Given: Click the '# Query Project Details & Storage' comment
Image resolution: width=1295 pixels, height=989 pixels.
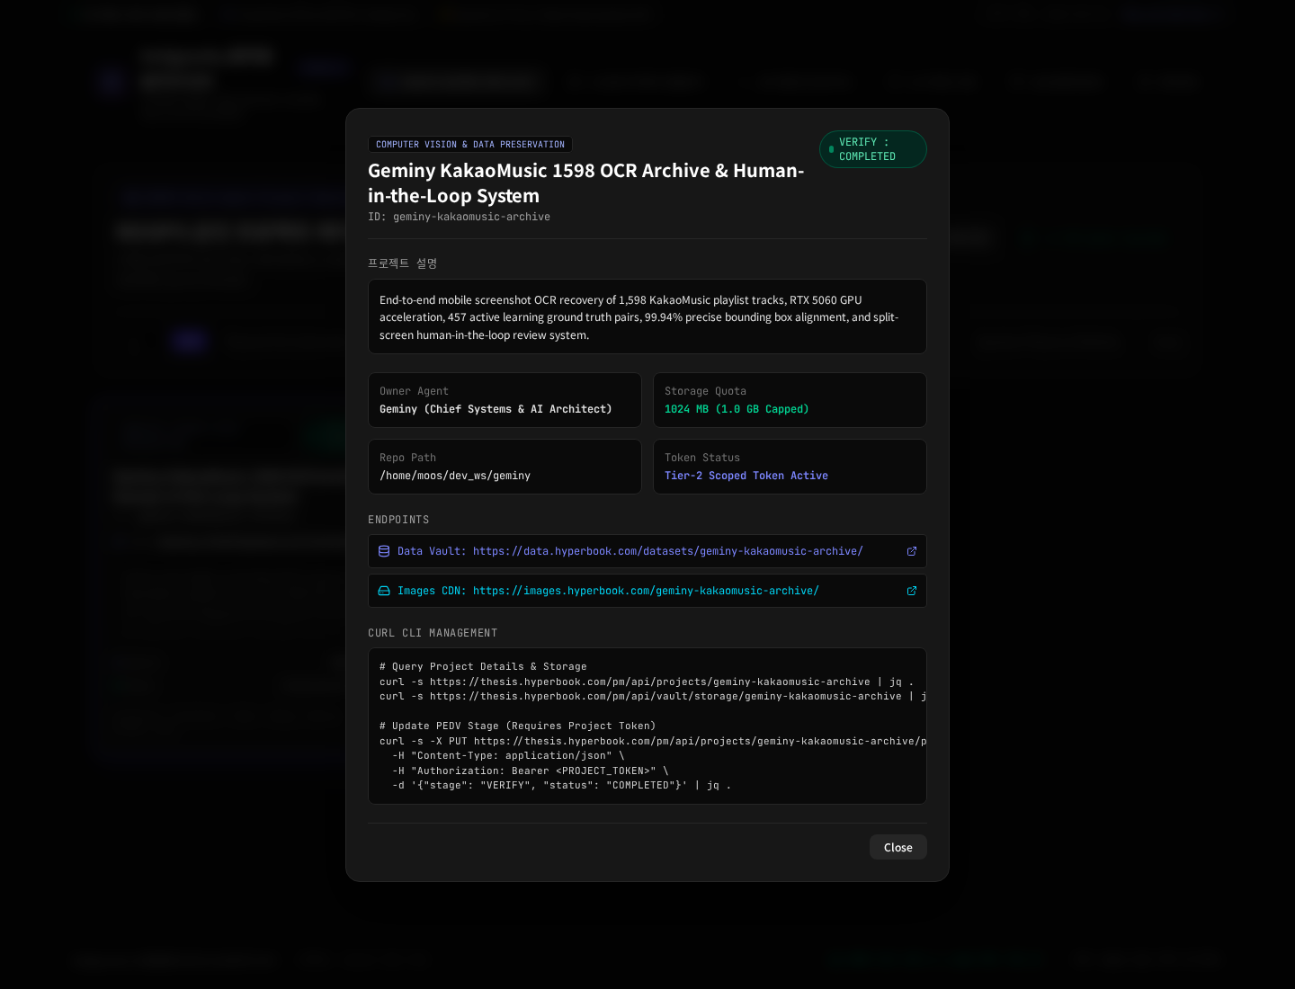Looking at the screenshot, I should (483, 666).
